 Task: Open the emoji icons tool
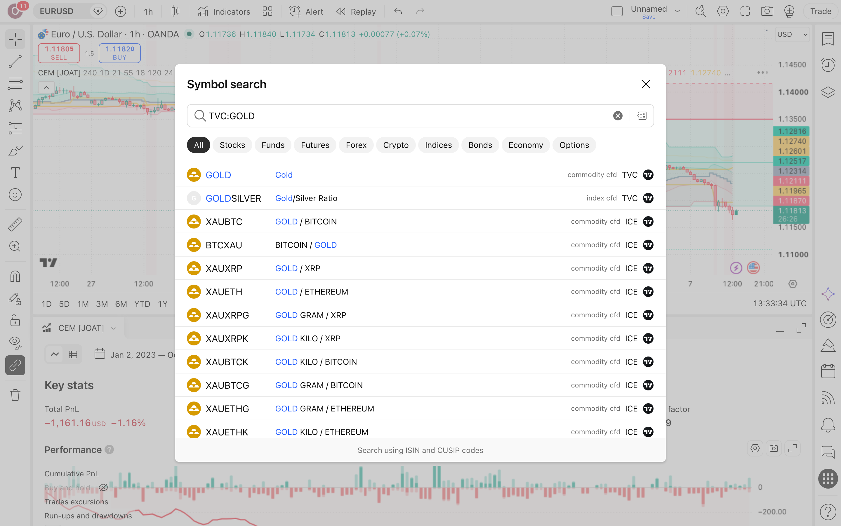(15, 195)
